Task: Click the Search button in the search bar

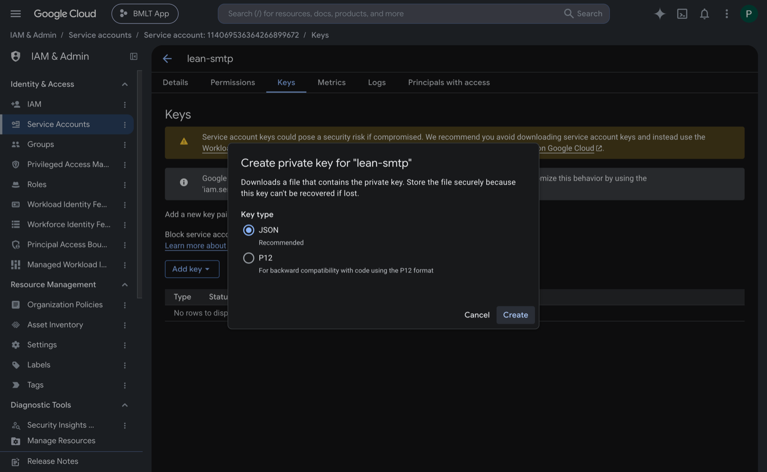Action: [583, 14]
